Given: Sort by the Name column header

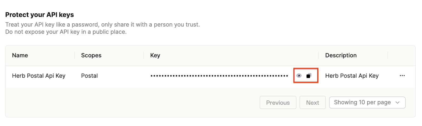Looking at the screenshot, I should coord(20,55).
